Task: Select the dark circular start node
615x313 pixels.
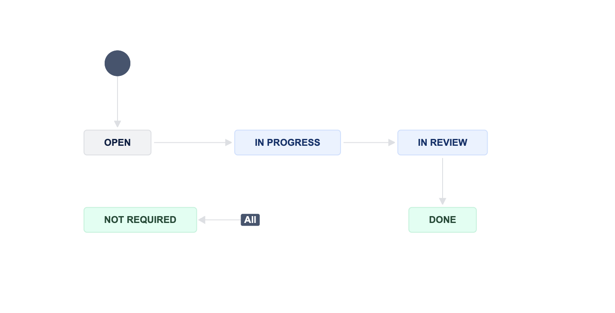Action: pos(118,63)
